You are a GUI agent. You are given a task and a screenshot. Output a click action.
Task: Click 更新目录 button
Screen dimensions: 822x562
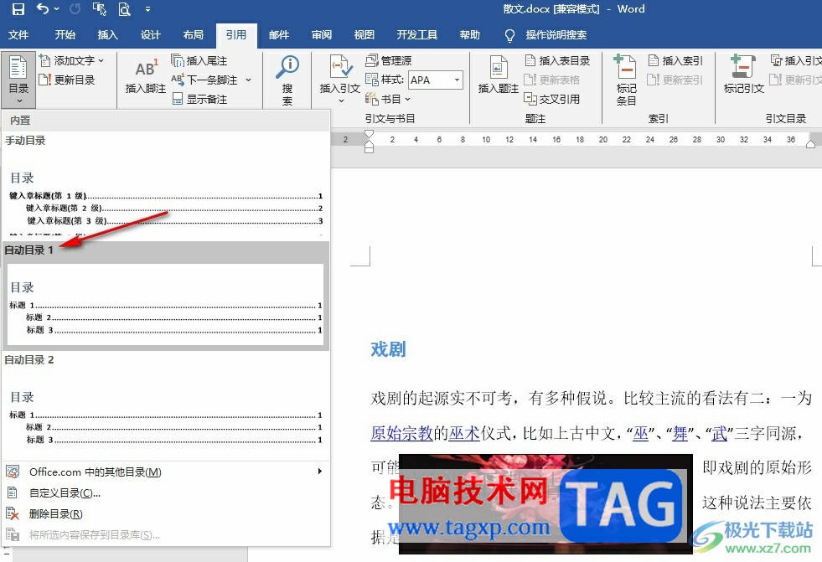[x=68, y=80]
